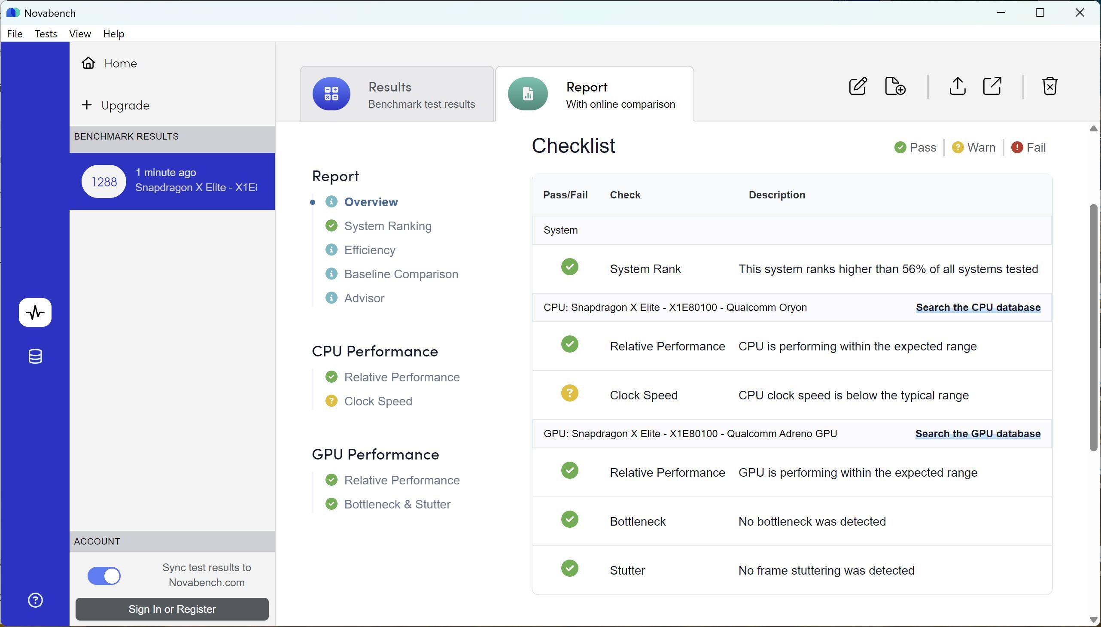This screenshot has height=627, width=1101.
Task: Click the scroll down arrow at bottom
Action: [1093, 619]
